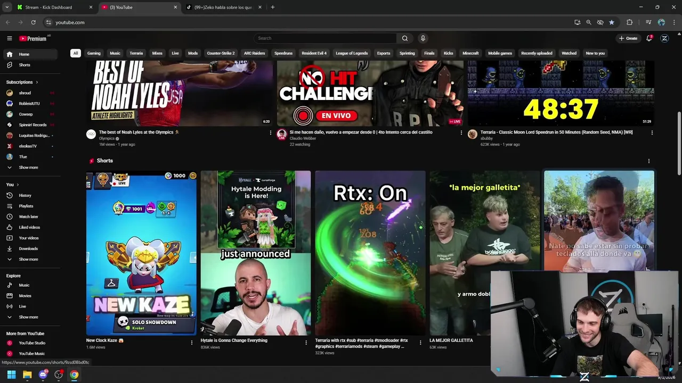Open Downloads in the sidebar
The image size is (682, 383).
29,248
